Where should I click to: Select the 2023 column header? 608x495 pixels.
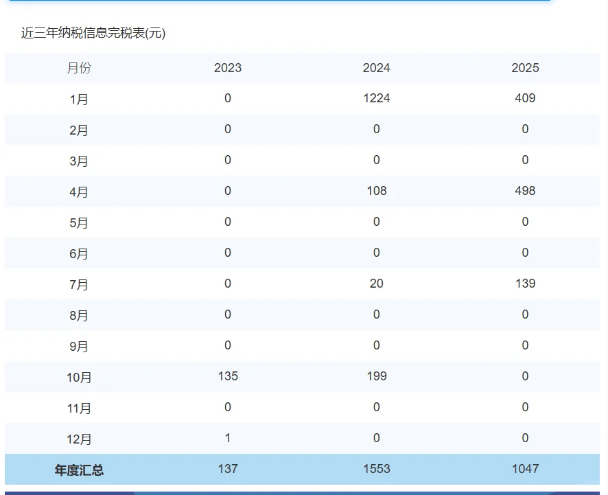coord(227,68)
